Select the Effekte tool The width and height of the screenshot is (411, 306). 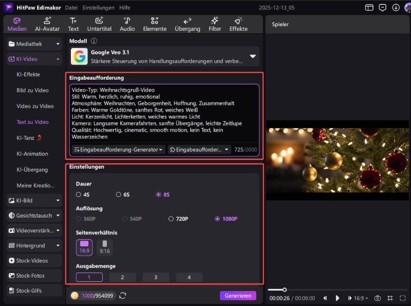[x=238, y=24]
